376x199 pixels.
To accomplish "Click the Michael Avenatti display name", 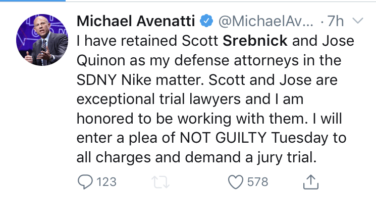I will 136,21.
